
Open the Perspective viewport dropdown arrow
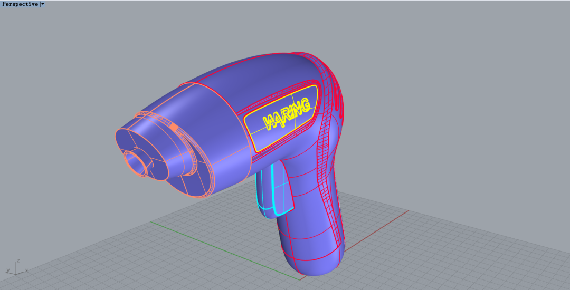(43, 4)
